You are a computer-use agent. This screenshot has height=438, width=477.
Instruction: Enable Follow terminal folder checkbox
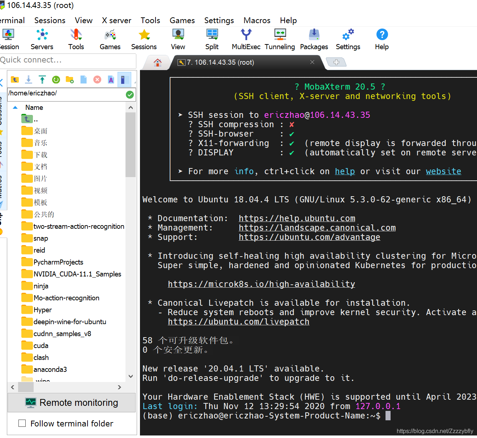22,423
